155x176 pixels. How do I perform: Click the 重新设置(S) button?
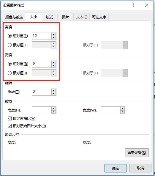click(x=137, y=153)
